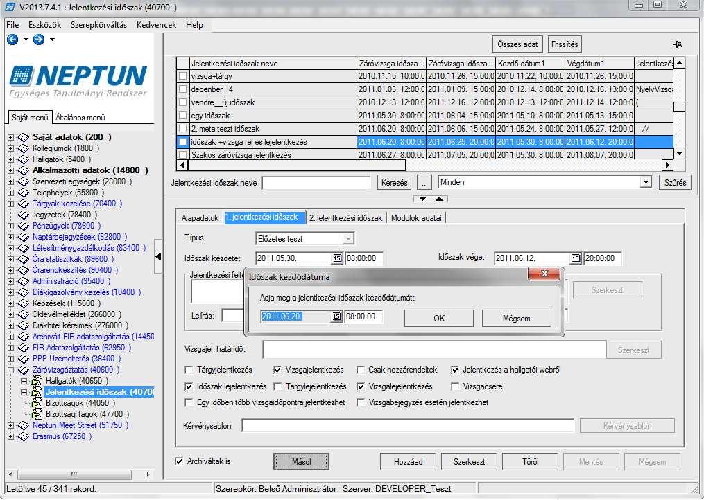The width and height of the screenshot is (704, 500).
Task: Click the Keresés button
Action: point(394,183)
